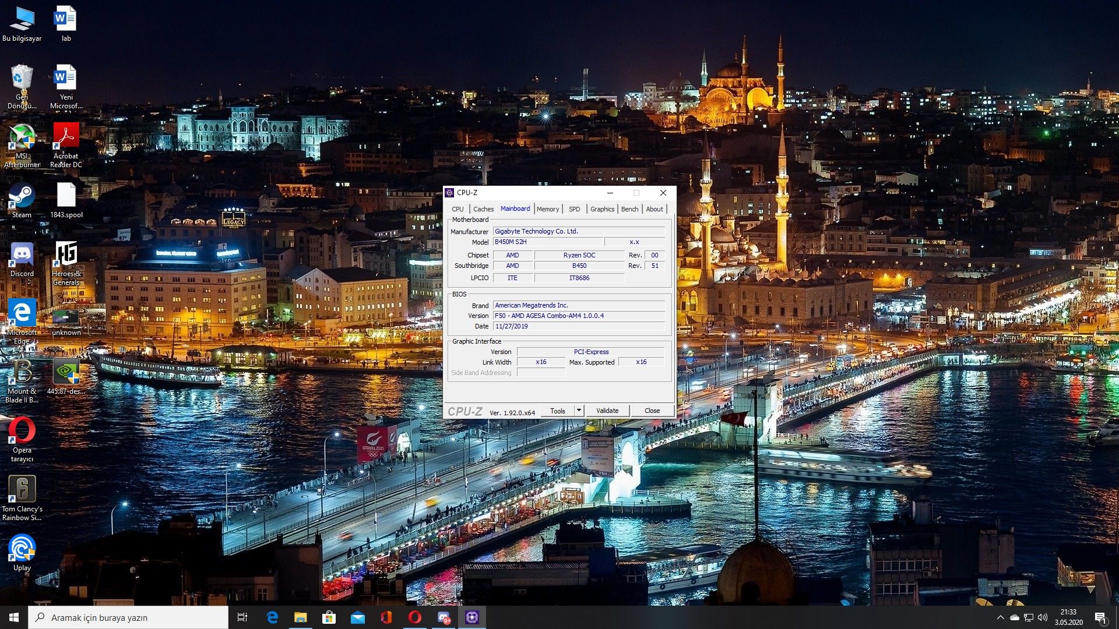
Task: Click the Validate button
Action: 607,411
